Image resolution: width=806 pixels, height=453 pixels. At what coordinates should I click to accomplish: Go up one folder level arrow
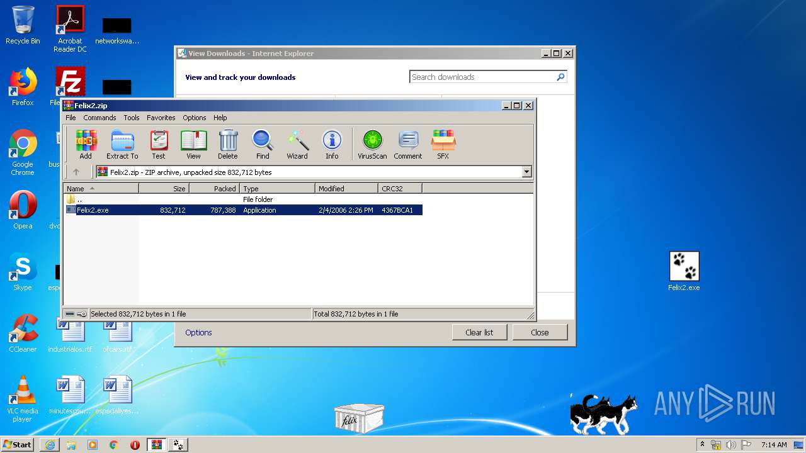click(x=76, y=172)
